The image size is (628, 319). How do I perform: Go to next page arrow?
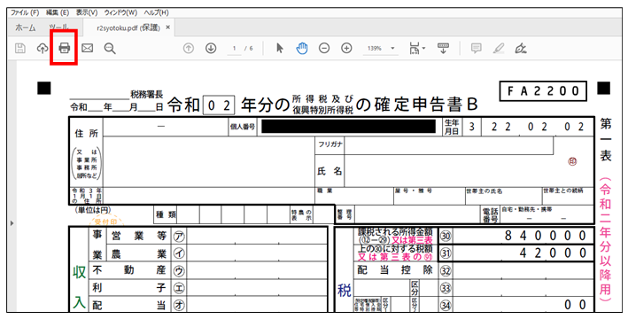pos(211,49)
